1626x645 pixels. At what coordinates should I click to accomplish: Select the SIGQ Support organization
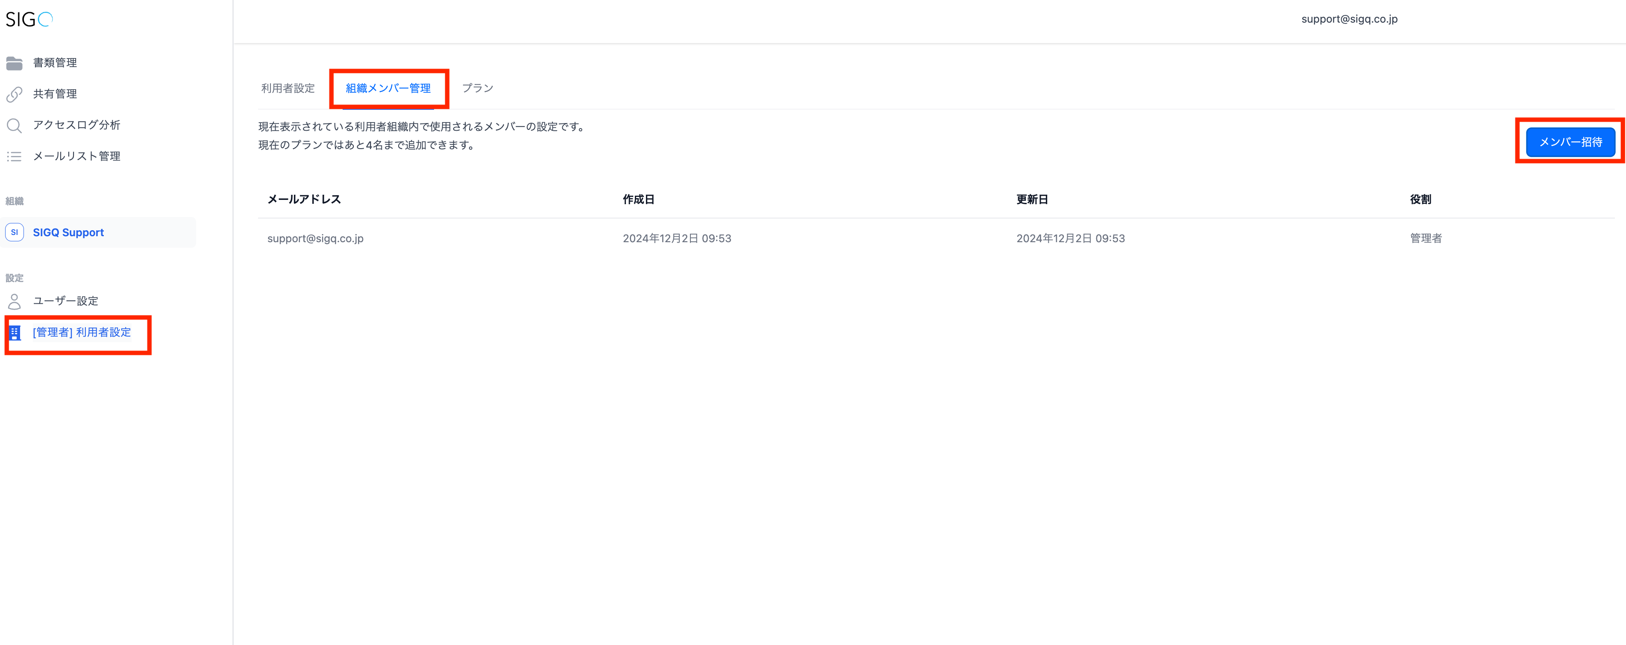98,232
